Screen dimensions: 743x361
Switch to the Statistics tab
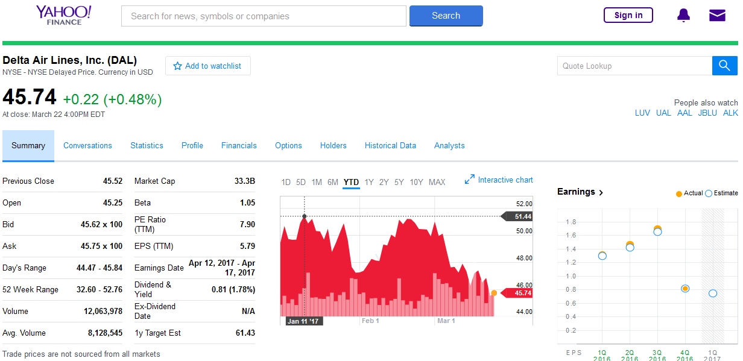[147, 145]
